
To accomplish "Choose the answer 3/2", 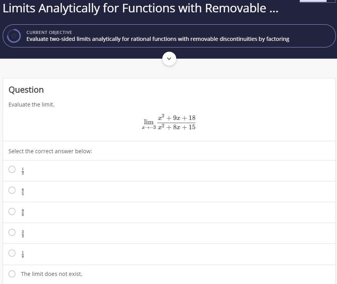I will pyautogui.click(x=12, y=233).
